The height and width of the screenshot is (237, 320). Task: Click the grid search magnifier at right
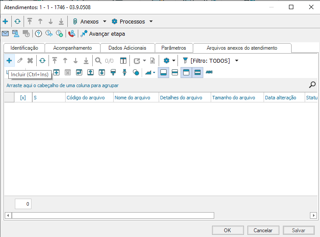coord(312,85)
